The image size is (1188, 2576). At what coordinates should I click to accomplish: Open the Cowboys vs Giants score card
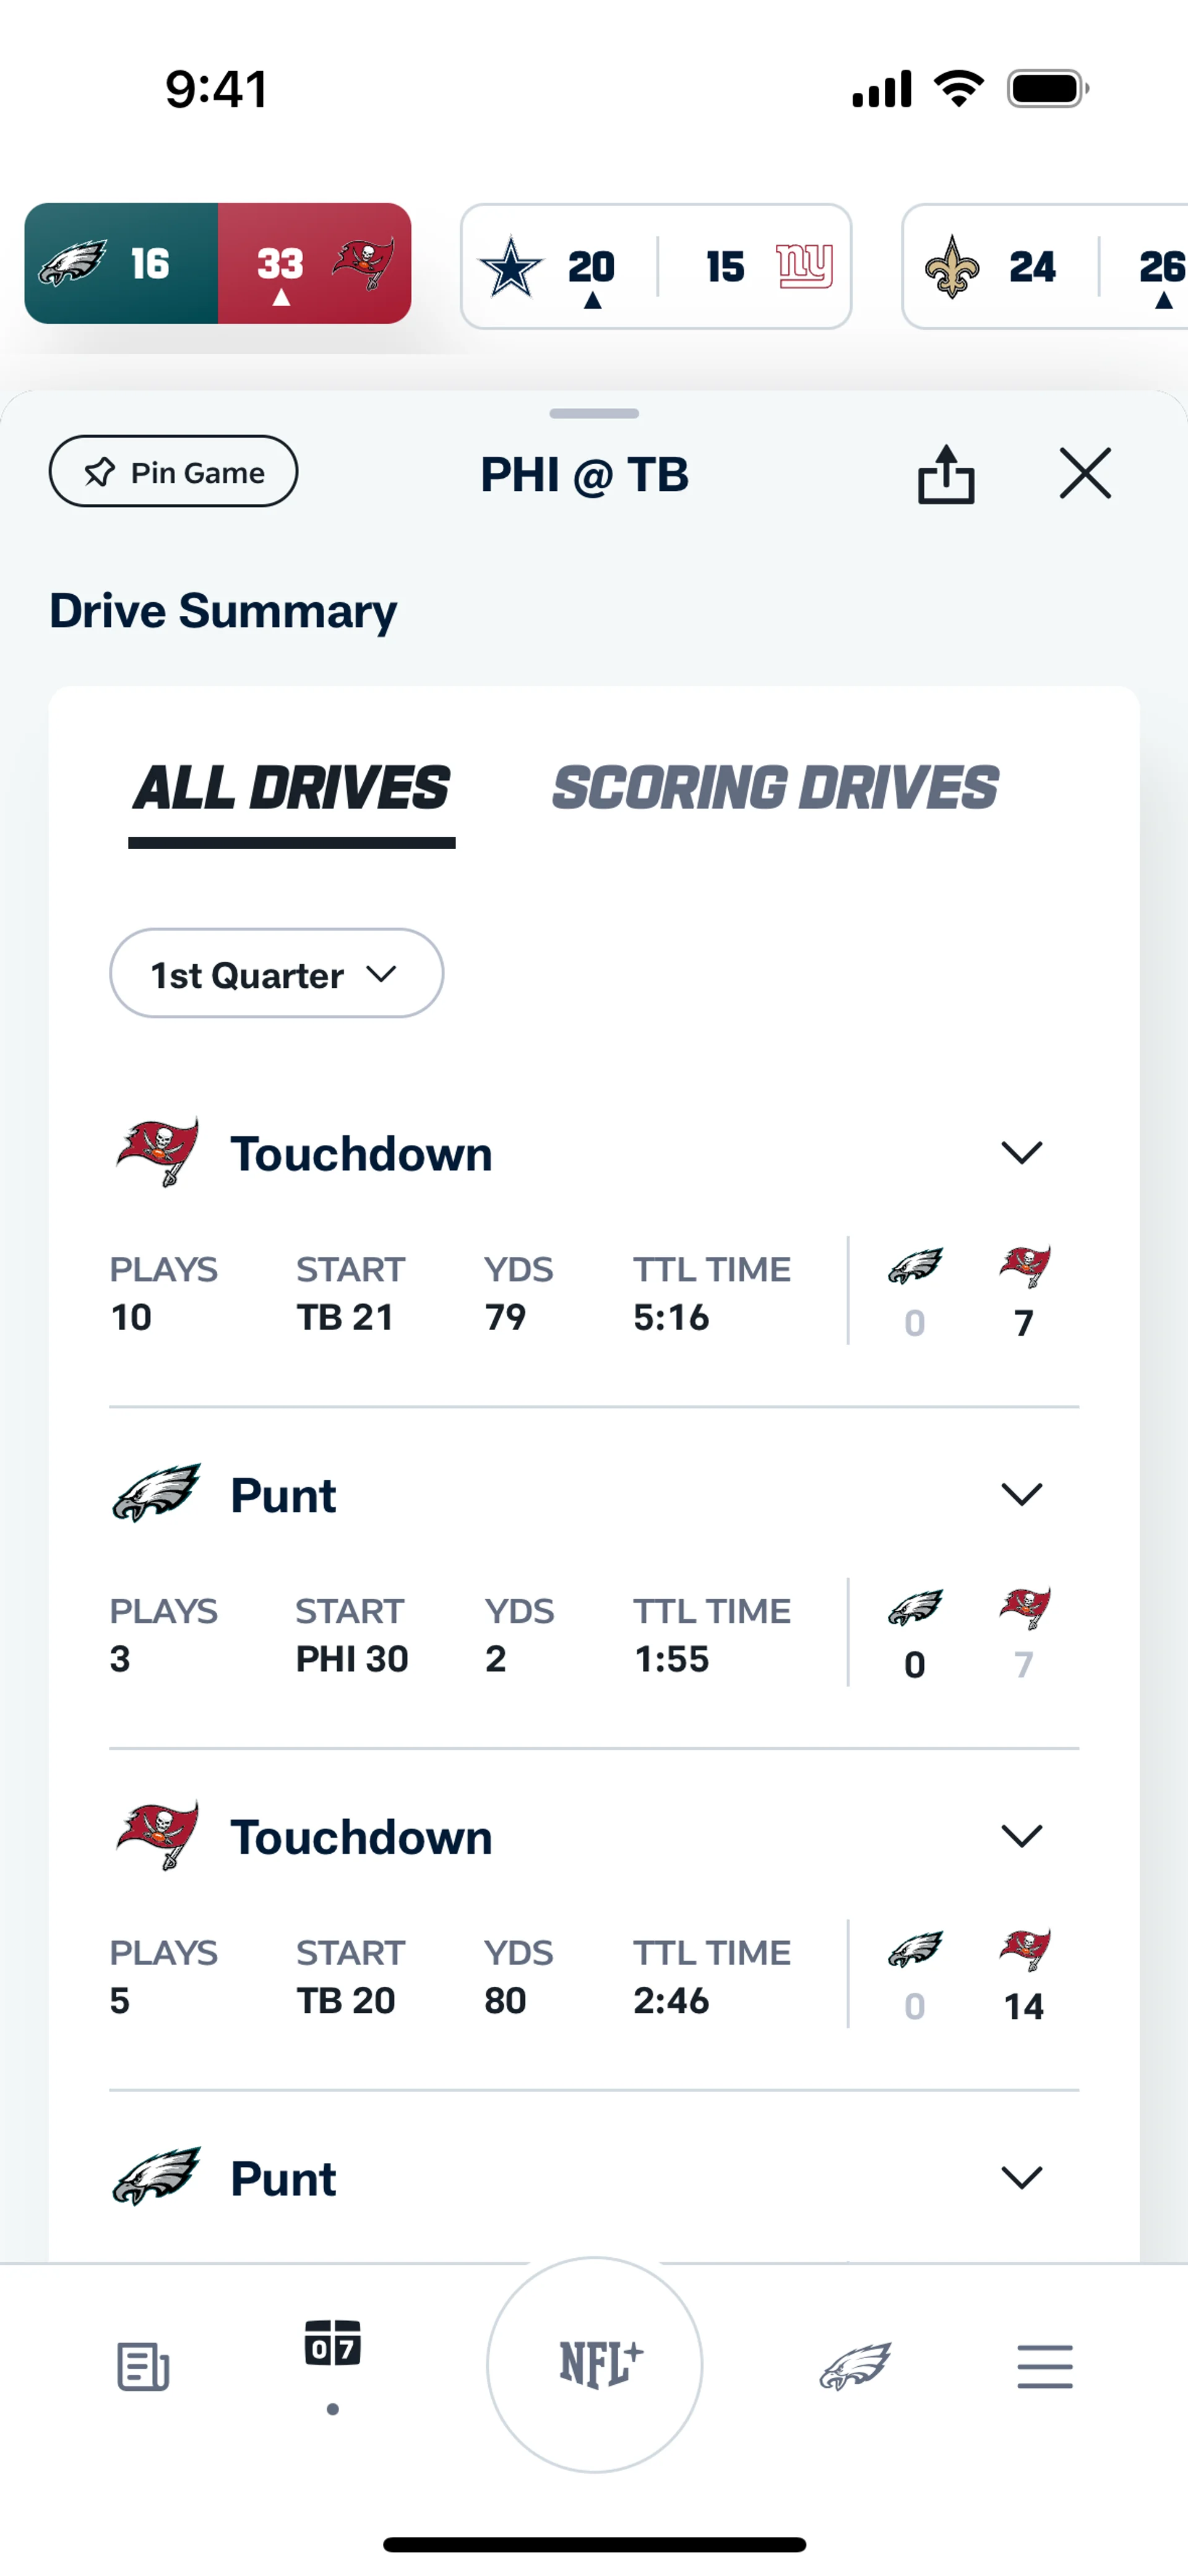(x=656, y=266)
